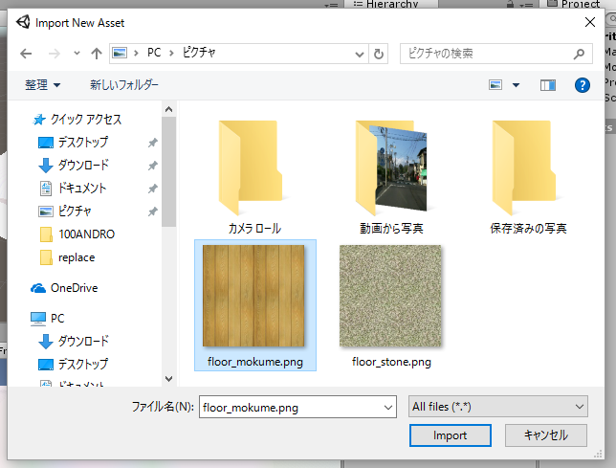Click the pin icon beside ピクチャ
The image size is (616, 468).
click(152, 212)
